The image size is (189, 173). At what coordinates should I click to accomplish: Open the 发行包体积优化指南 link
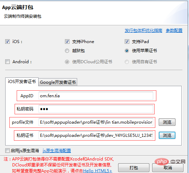click(143, 31)
